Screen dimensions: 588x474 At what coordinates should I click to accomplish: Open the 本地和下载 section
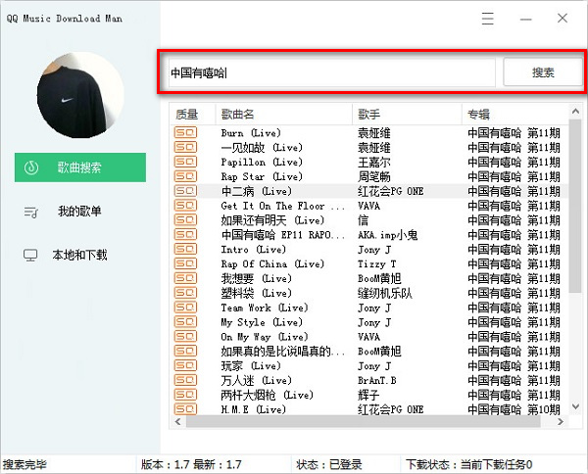pos(79,256)
